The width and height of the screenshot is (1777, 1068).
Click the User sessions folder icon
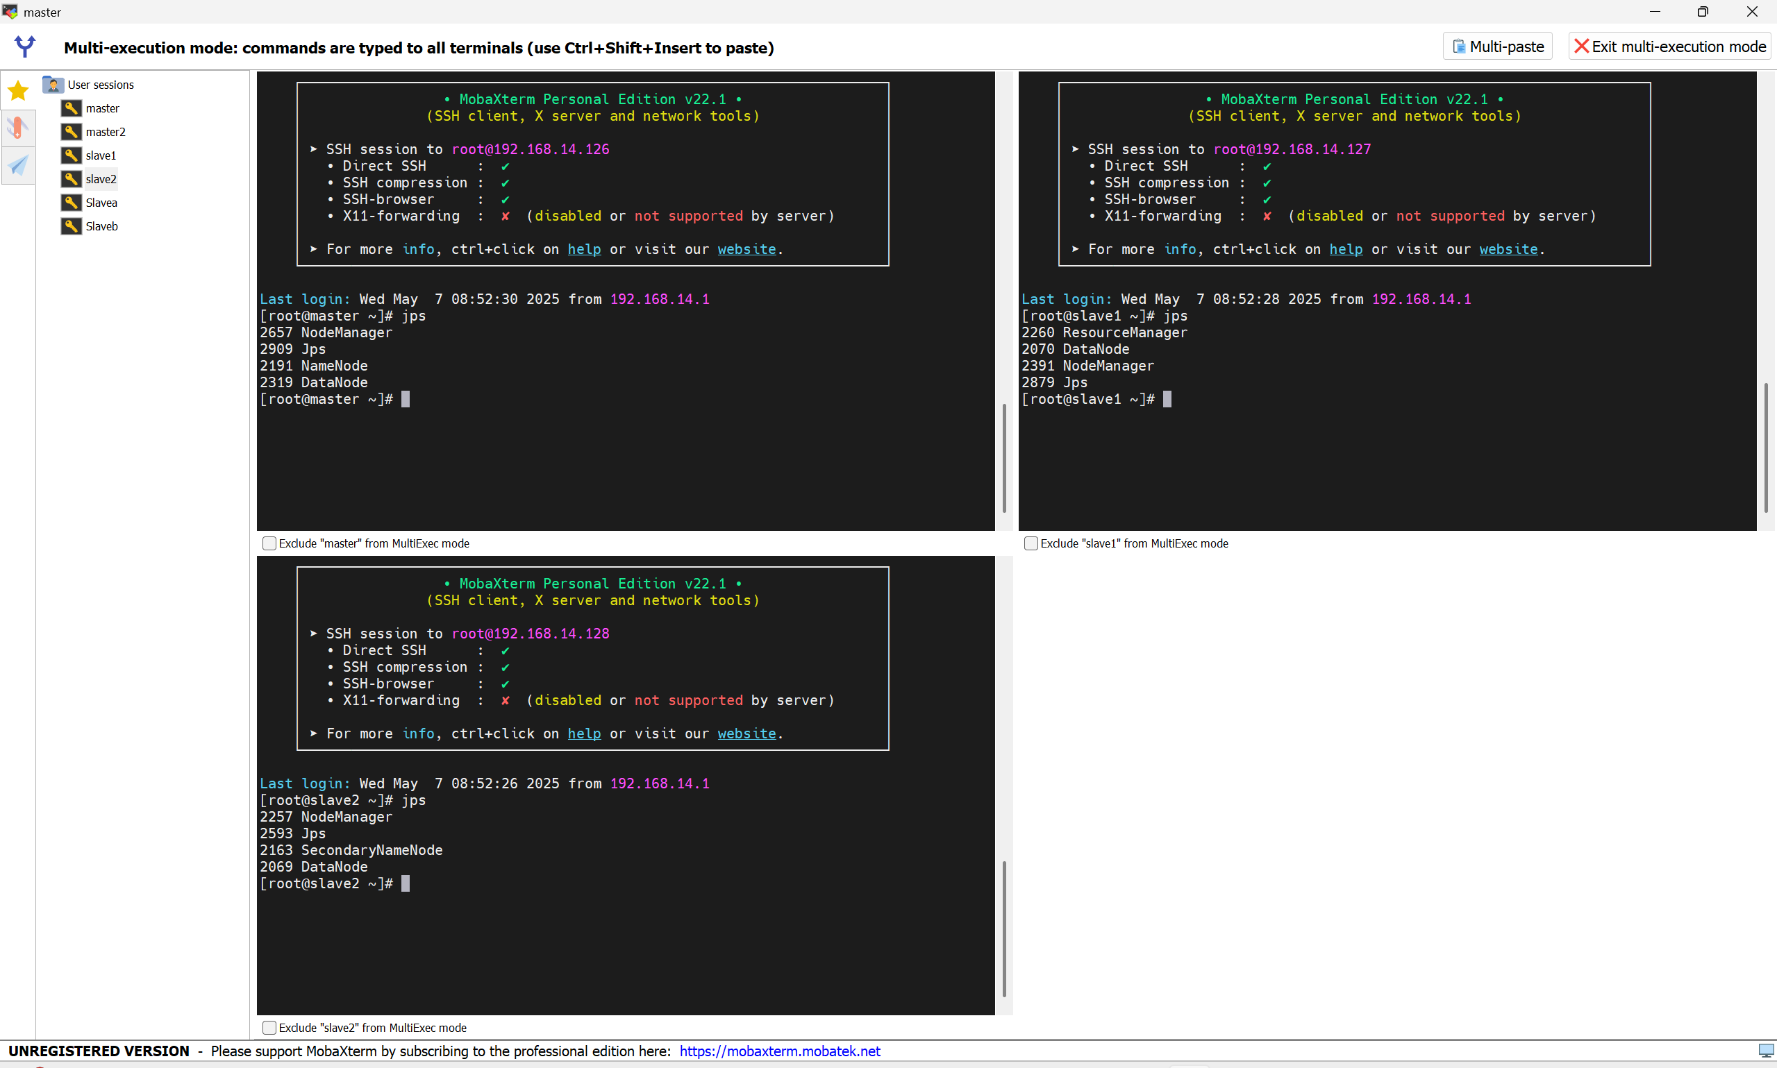coord(53,85)
